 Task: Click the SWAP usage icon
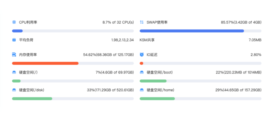coord(142,22)
